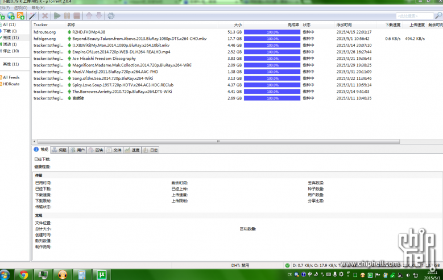
Task: Click the pause torrent toolbar icon
Action: click(67, 16)
